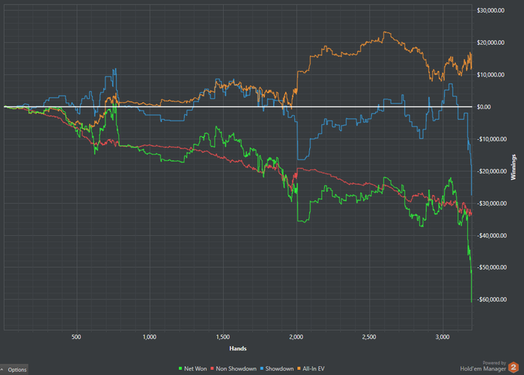The width and height of the screenshot is (524, 375).
Task: Click the blue Showdown color swatch
Action: click(x=262, y=369)
